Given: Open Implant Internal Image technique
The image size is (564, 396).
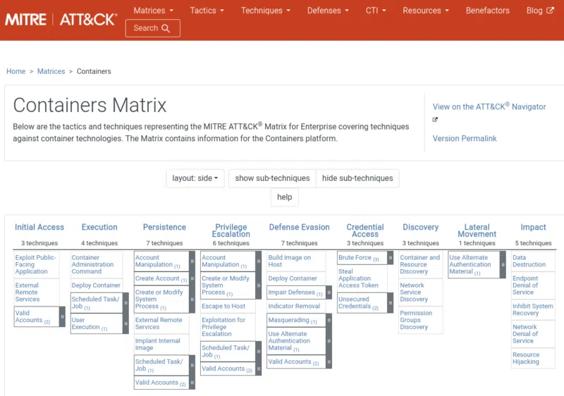Looking at the screenshot, I should coord(157,345).
